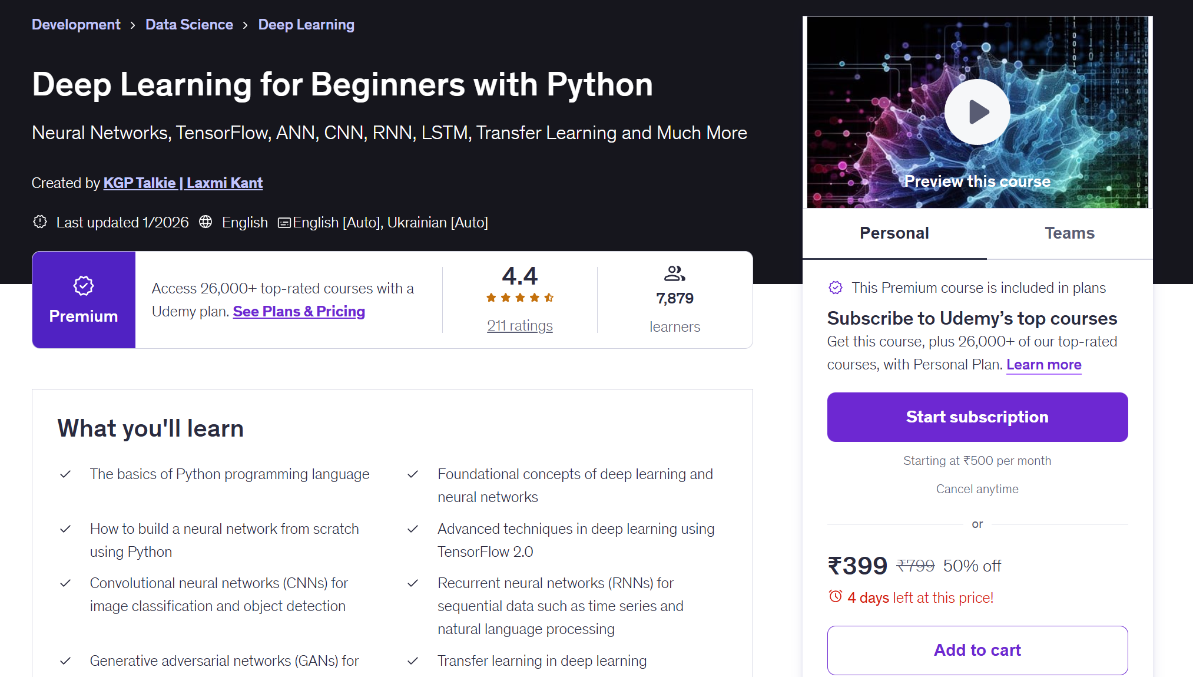
Task: Click the globe icon next to English
Action: click(206, 222)
